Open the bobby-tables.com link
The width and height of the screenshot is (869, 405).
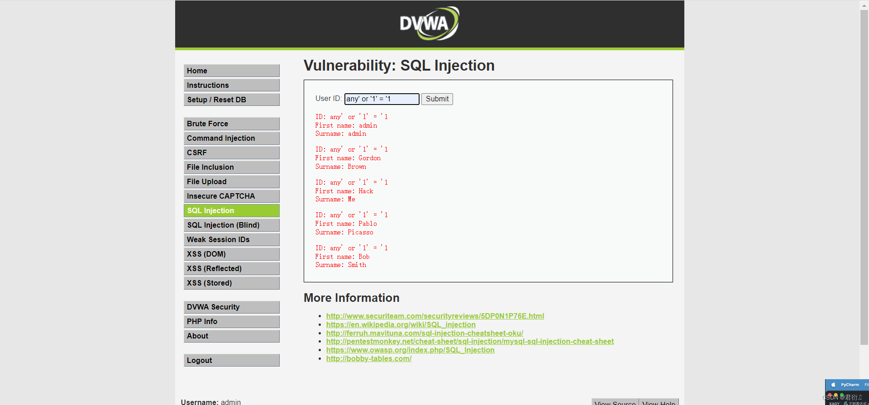click(369, 358)
